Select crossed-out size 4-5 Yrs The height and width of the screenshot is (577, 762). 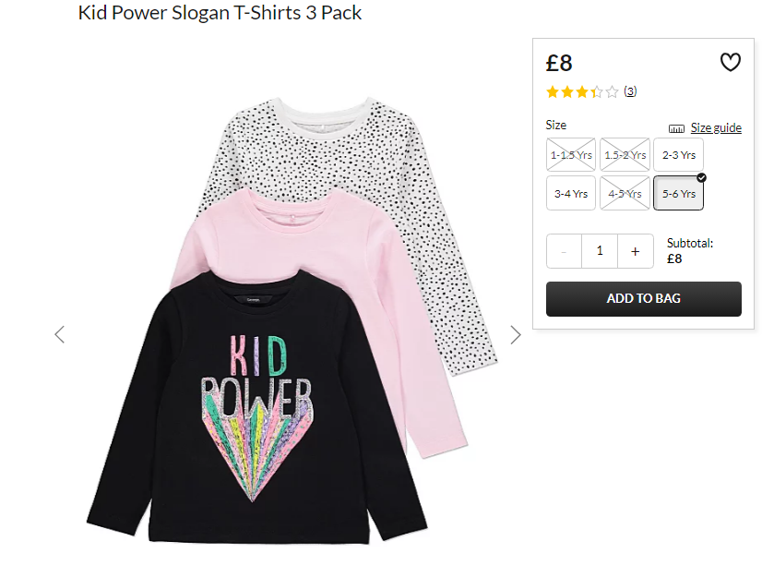point(625,193)
